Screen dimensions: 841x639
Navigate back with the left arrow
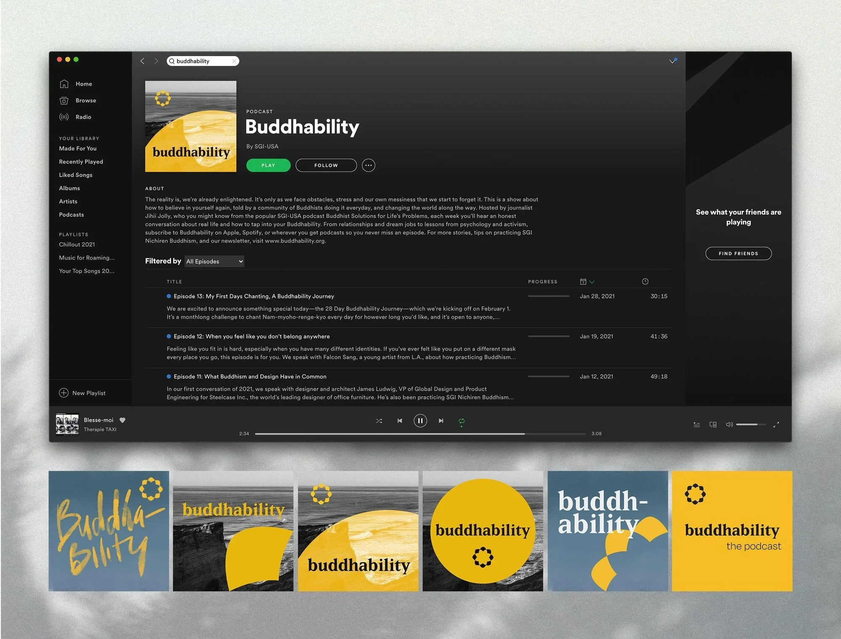point(143,61)
